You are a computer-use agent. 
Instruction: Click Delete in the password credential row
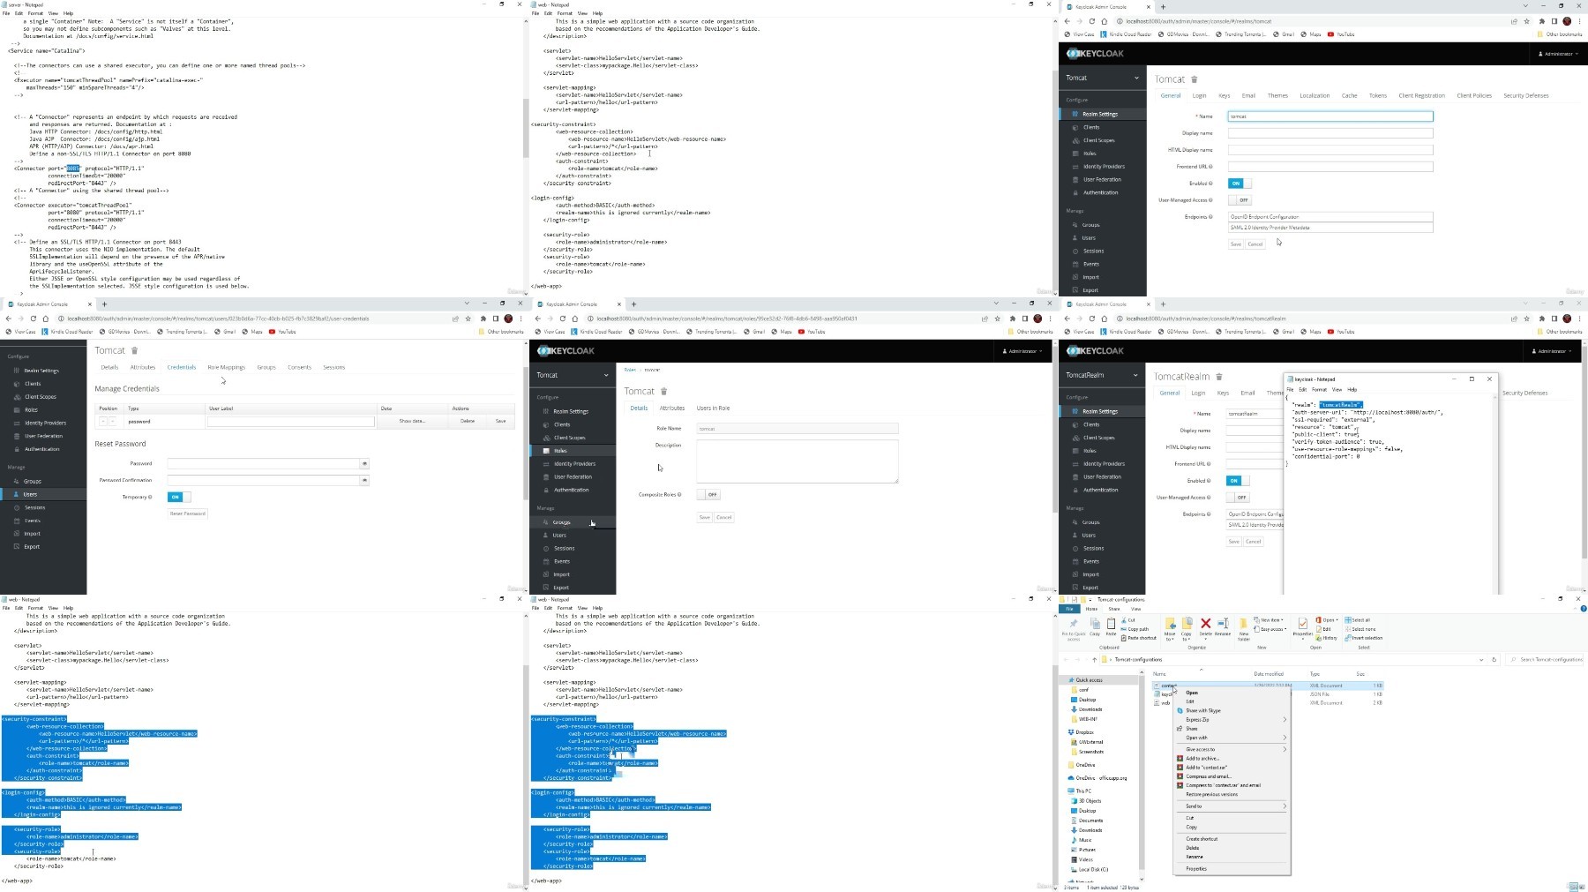468,421
